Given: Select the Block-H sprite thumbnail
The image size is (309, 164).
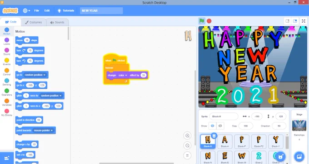Looking at the screenshot, I should coord(208,141).
